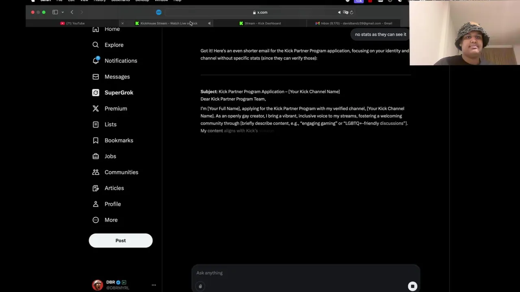Open the Notifications bell icon

tap(95, 61)
